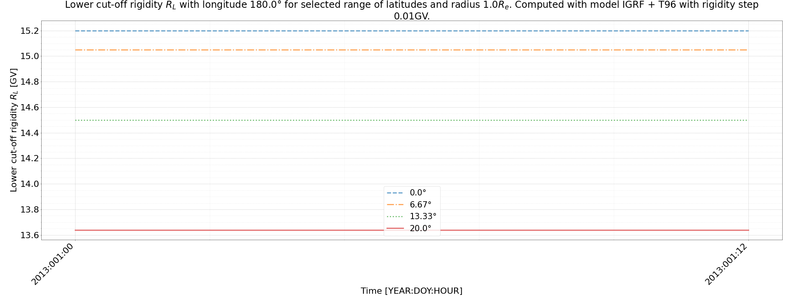This screenshot has width=792, height=305.
Task: Click the 14.2 y-axis tick label
Action: point(30,159)
